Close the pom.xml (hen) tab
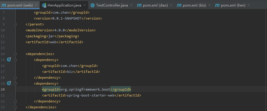Screen dimensions: 267x111 pos(249,5)
